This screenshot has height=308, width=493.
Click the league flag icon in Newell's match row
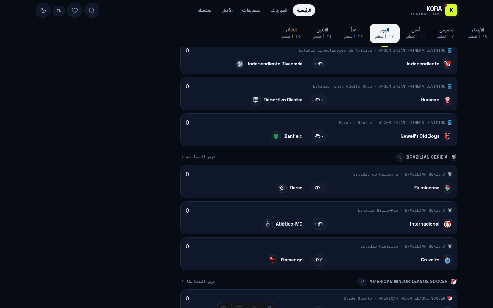[x=450, y=123]
